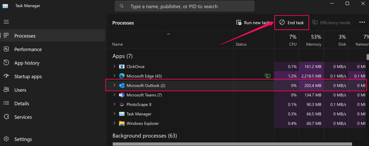Click the Microsoft Edge app icon
Viewport: 369px width, 146px height.
(122, 76)
